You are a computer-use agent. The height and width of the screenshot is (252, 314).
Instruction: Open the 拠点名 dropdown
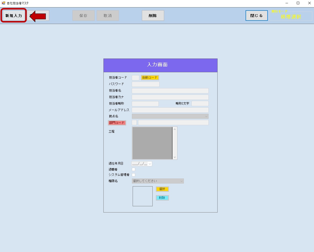[x=170, y=116]
